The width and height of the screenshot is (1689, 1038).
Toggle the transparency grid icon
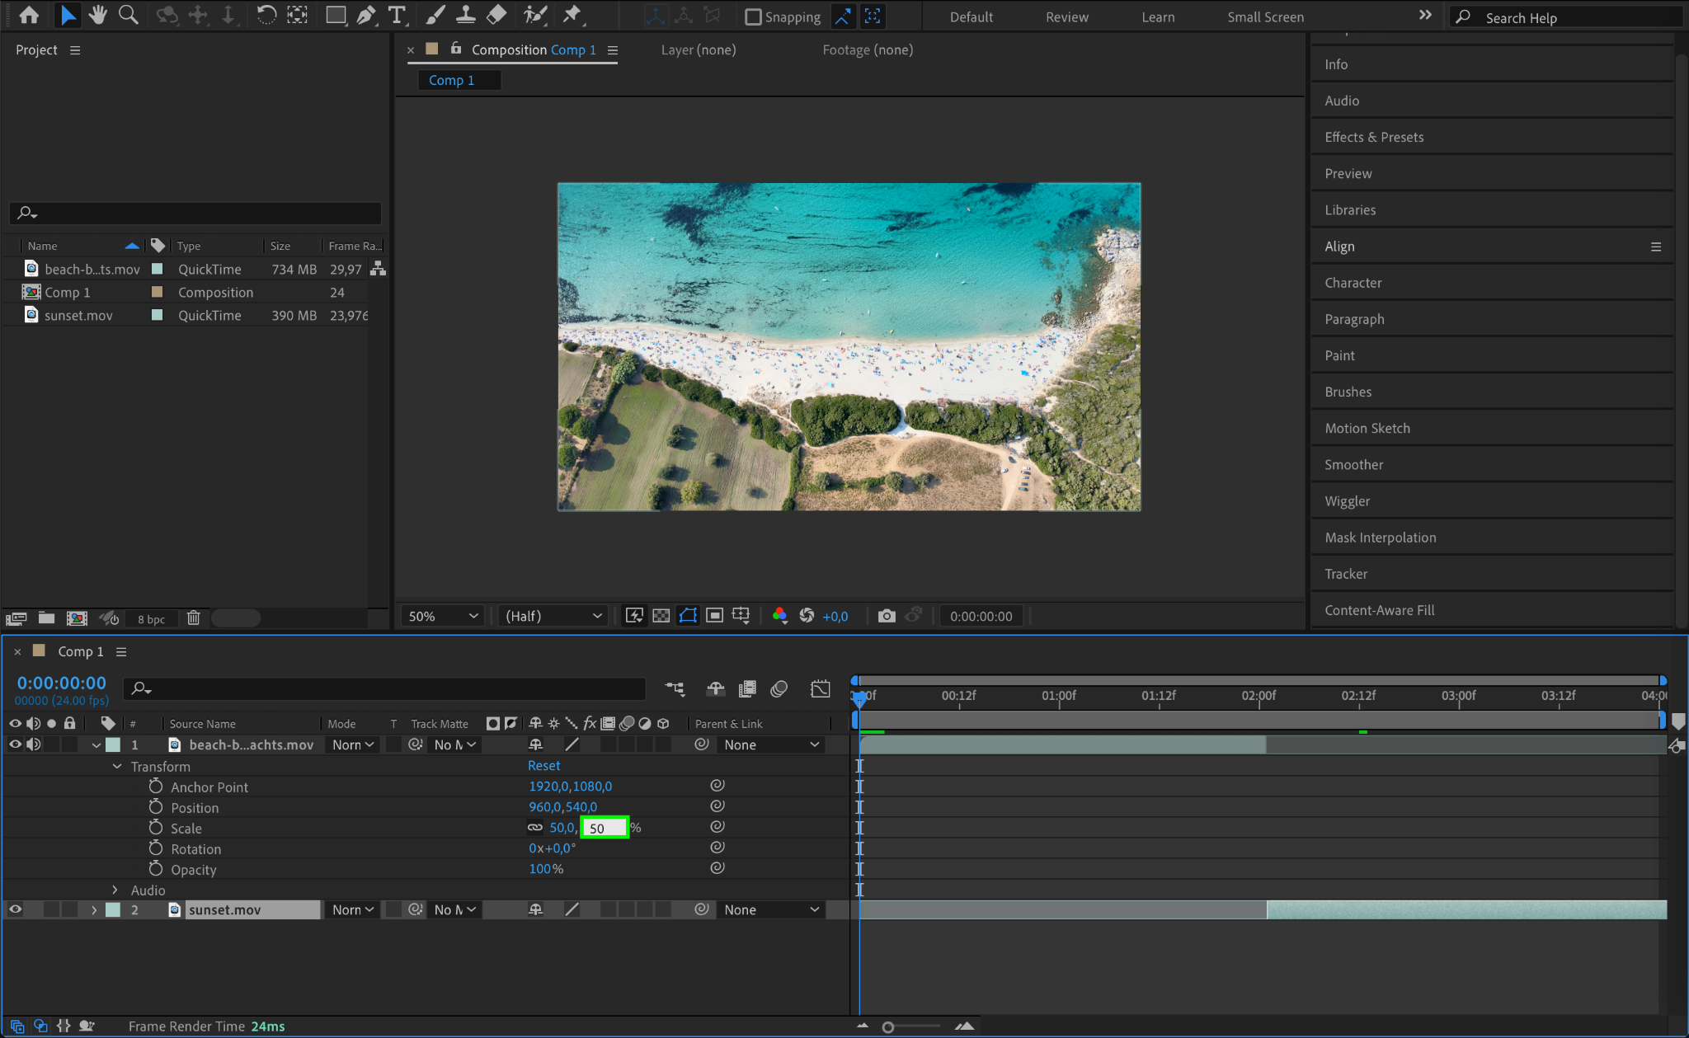click(661, 616)
